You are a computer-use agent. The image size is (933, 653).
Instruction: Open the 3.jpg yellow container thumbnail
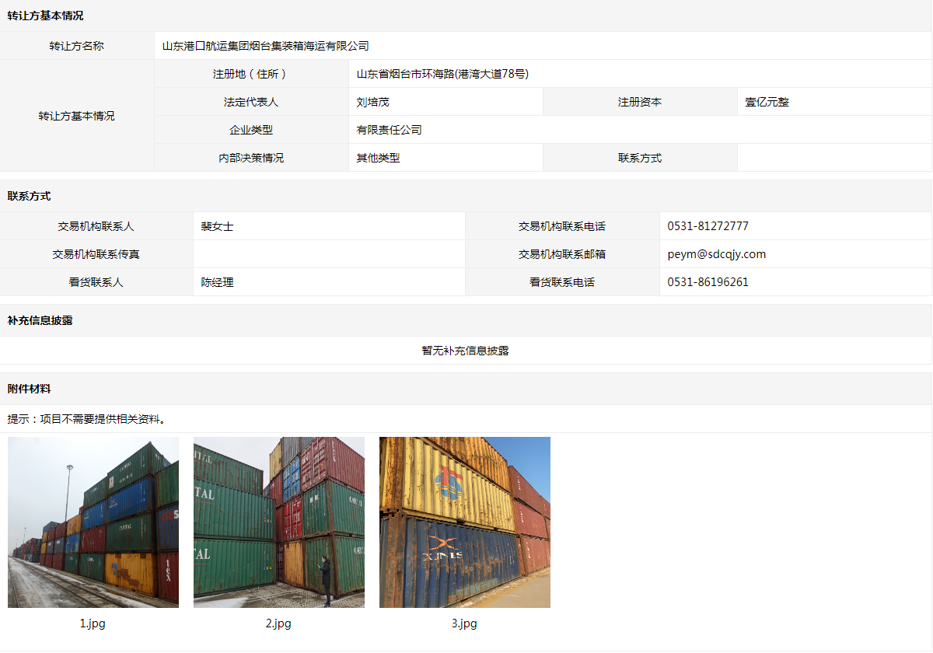(x=465, y=522)
